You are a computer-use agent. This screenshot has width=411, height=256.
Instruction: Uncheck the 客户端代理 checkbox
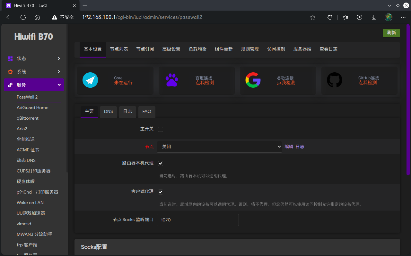point(161,192)
